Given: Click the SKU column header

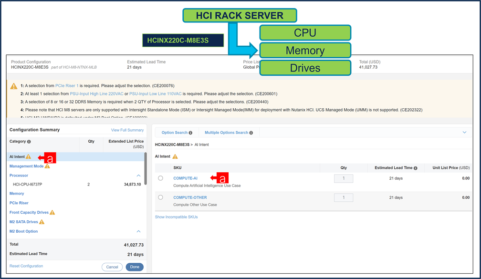Looking at the screenshot, I should point(178,168).
